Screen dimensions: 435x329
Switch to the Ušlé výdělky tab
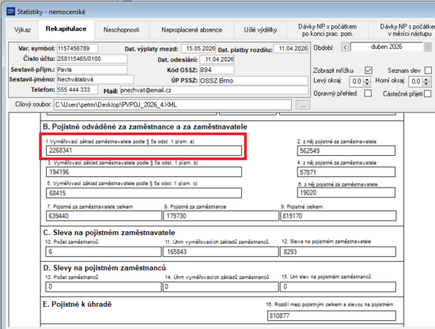pyautogui.click(x=260, y=30)
